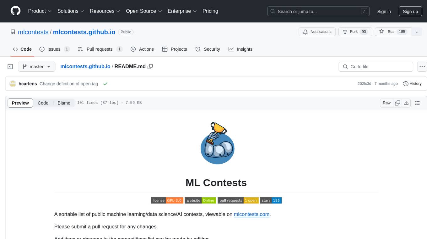Open the Pricing page

(210, 11)
